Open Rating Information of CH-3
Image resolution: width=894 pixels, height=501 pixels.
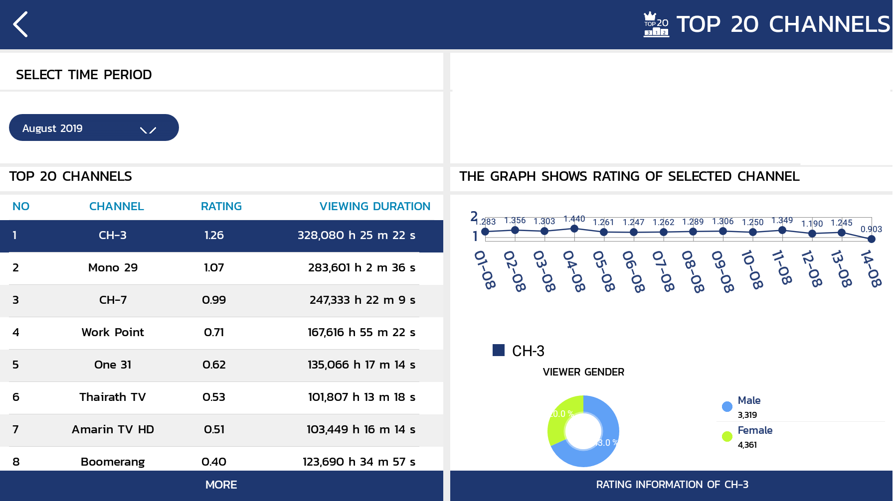(x=671, y=485)
